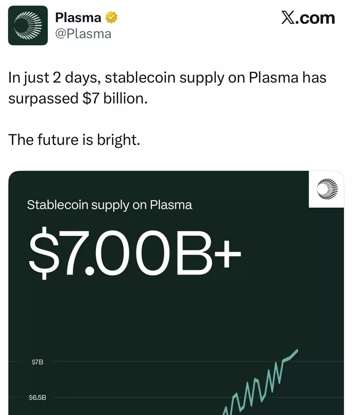The image size is (352, 415).
Task: Click the X.com watermark text
Action: pyautogui.click(x=308, y=18)
